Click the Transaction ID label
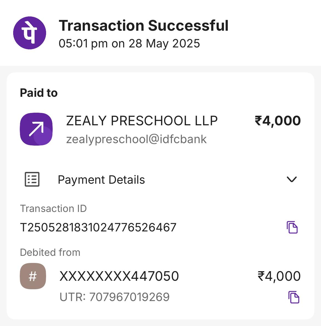Screen dimensions: 321x326 point(53,209)
